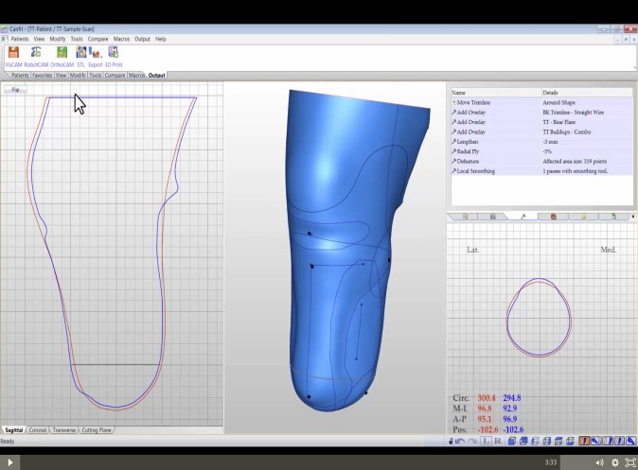This screenshot has height=470, width=638.
Task: Click the VisCAM output icon
Action: 13,54
